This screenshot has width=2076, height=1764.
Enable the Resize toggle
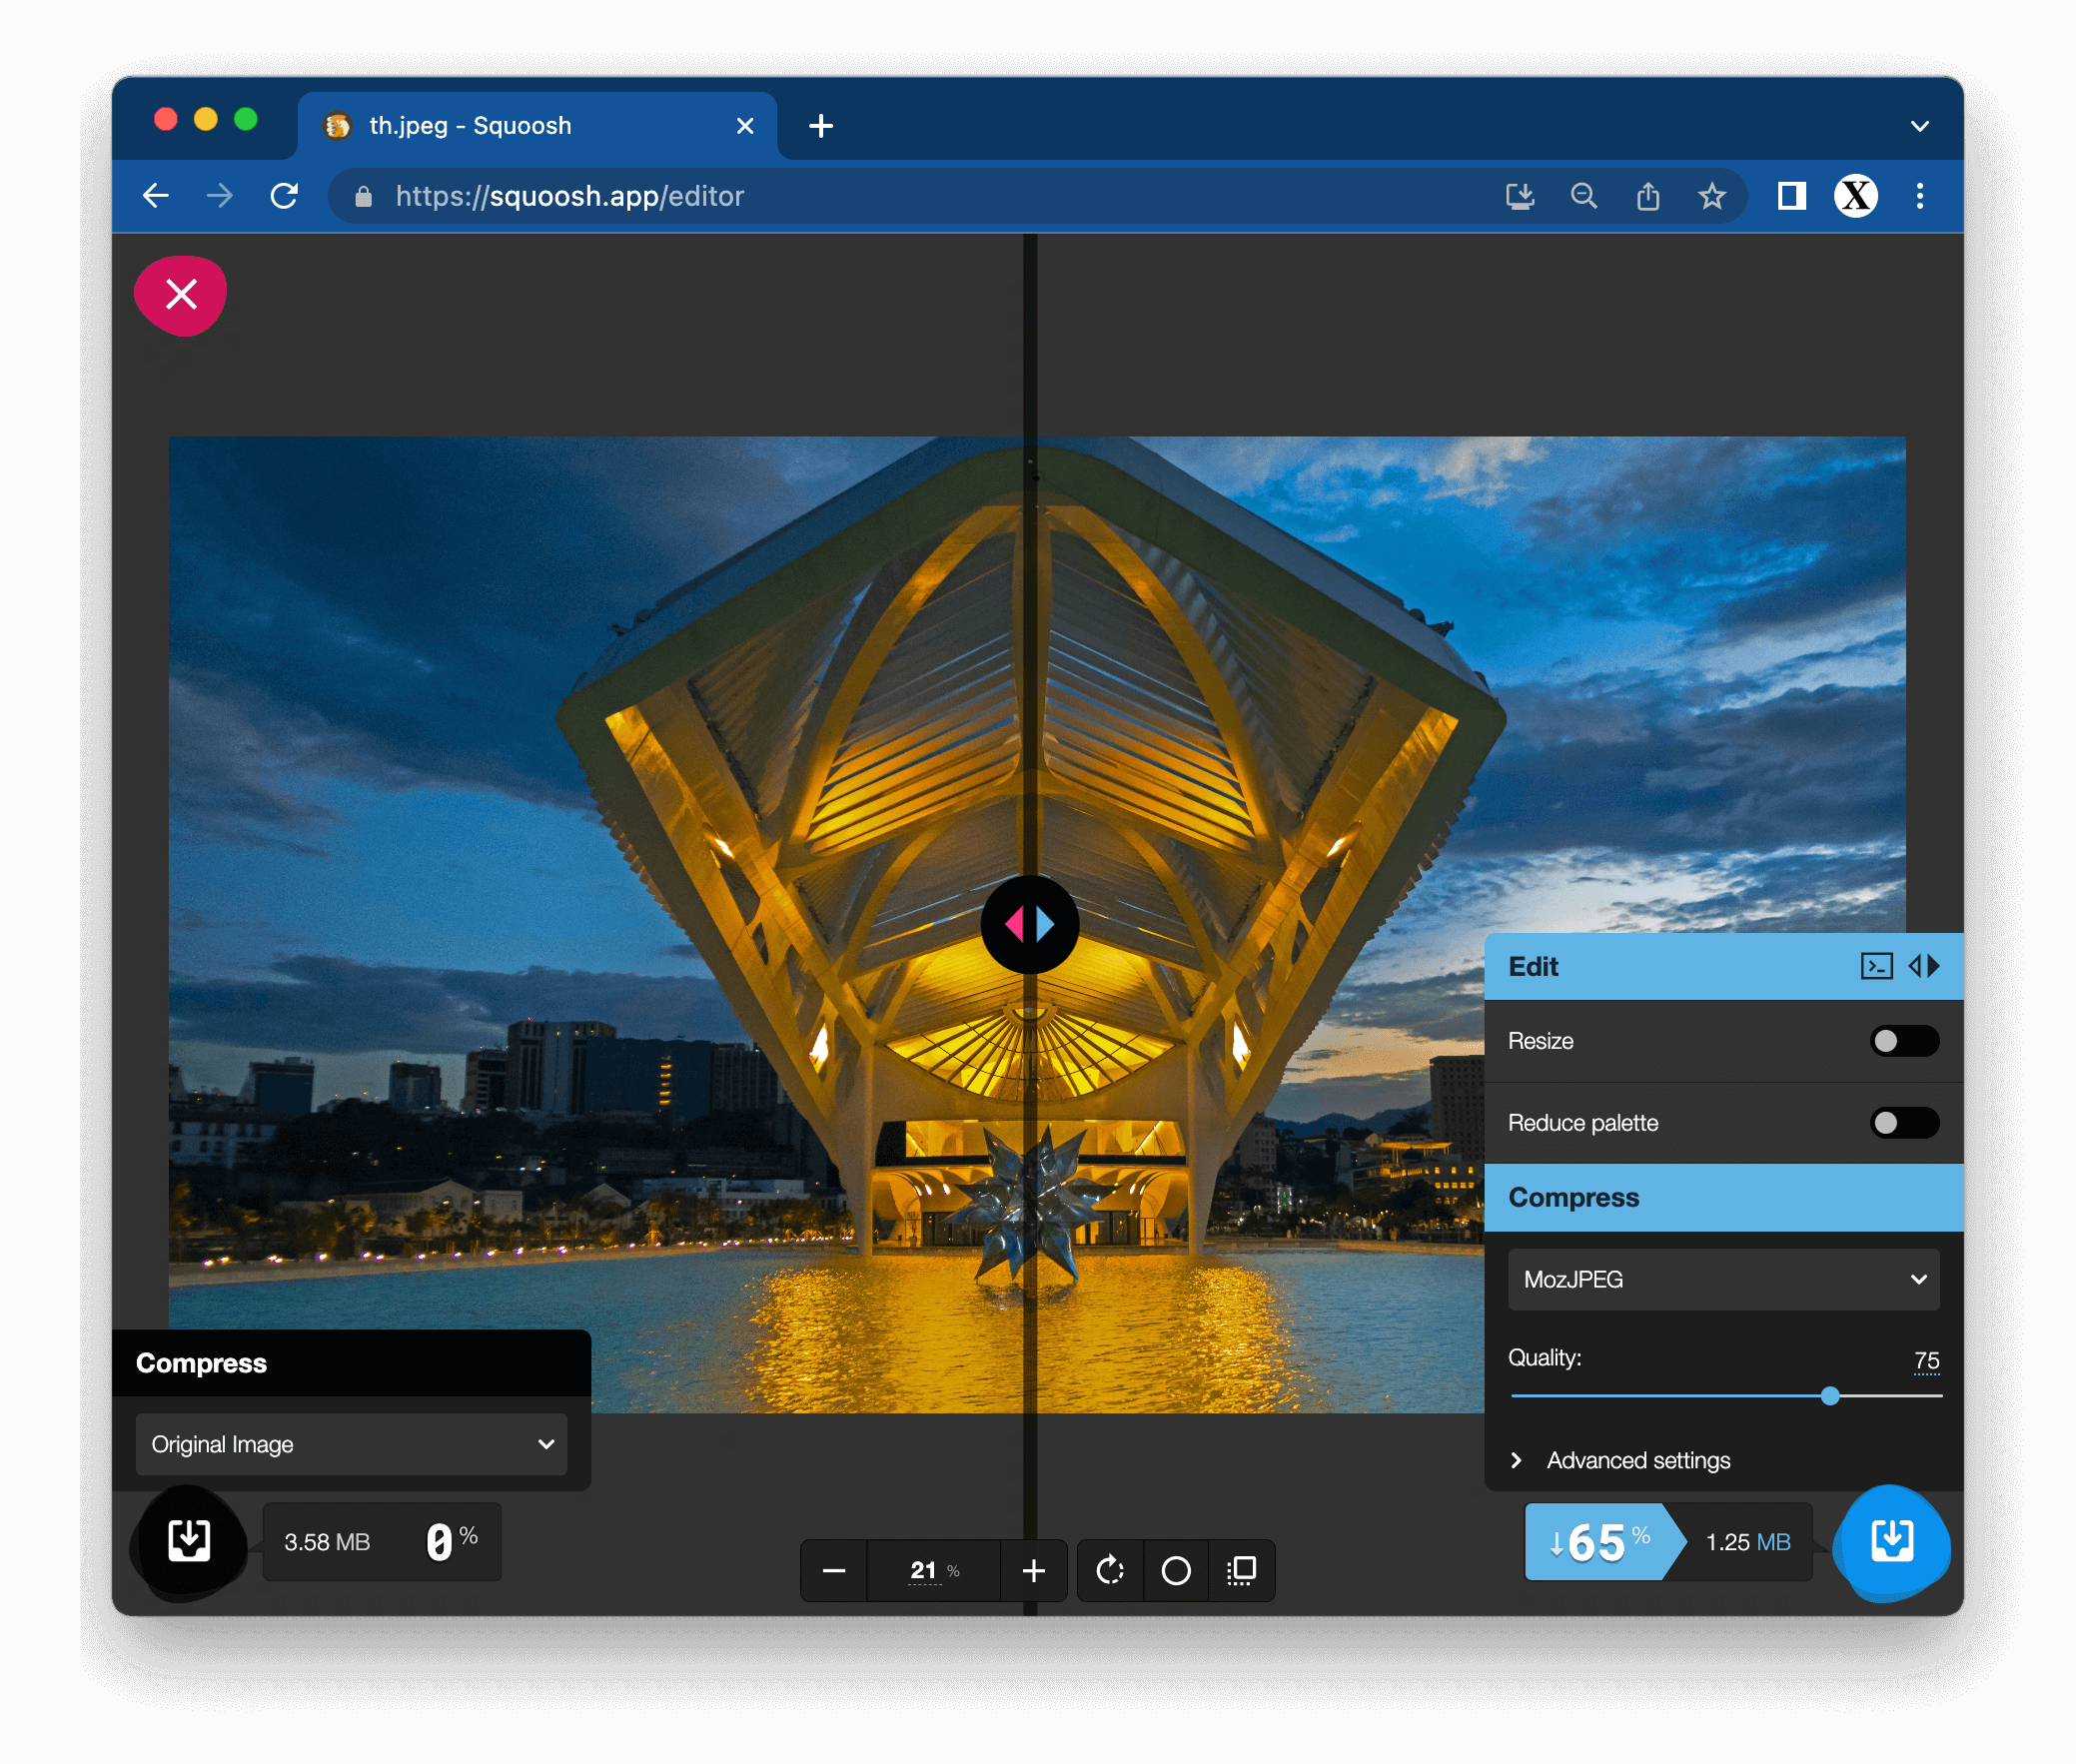1904,1041
